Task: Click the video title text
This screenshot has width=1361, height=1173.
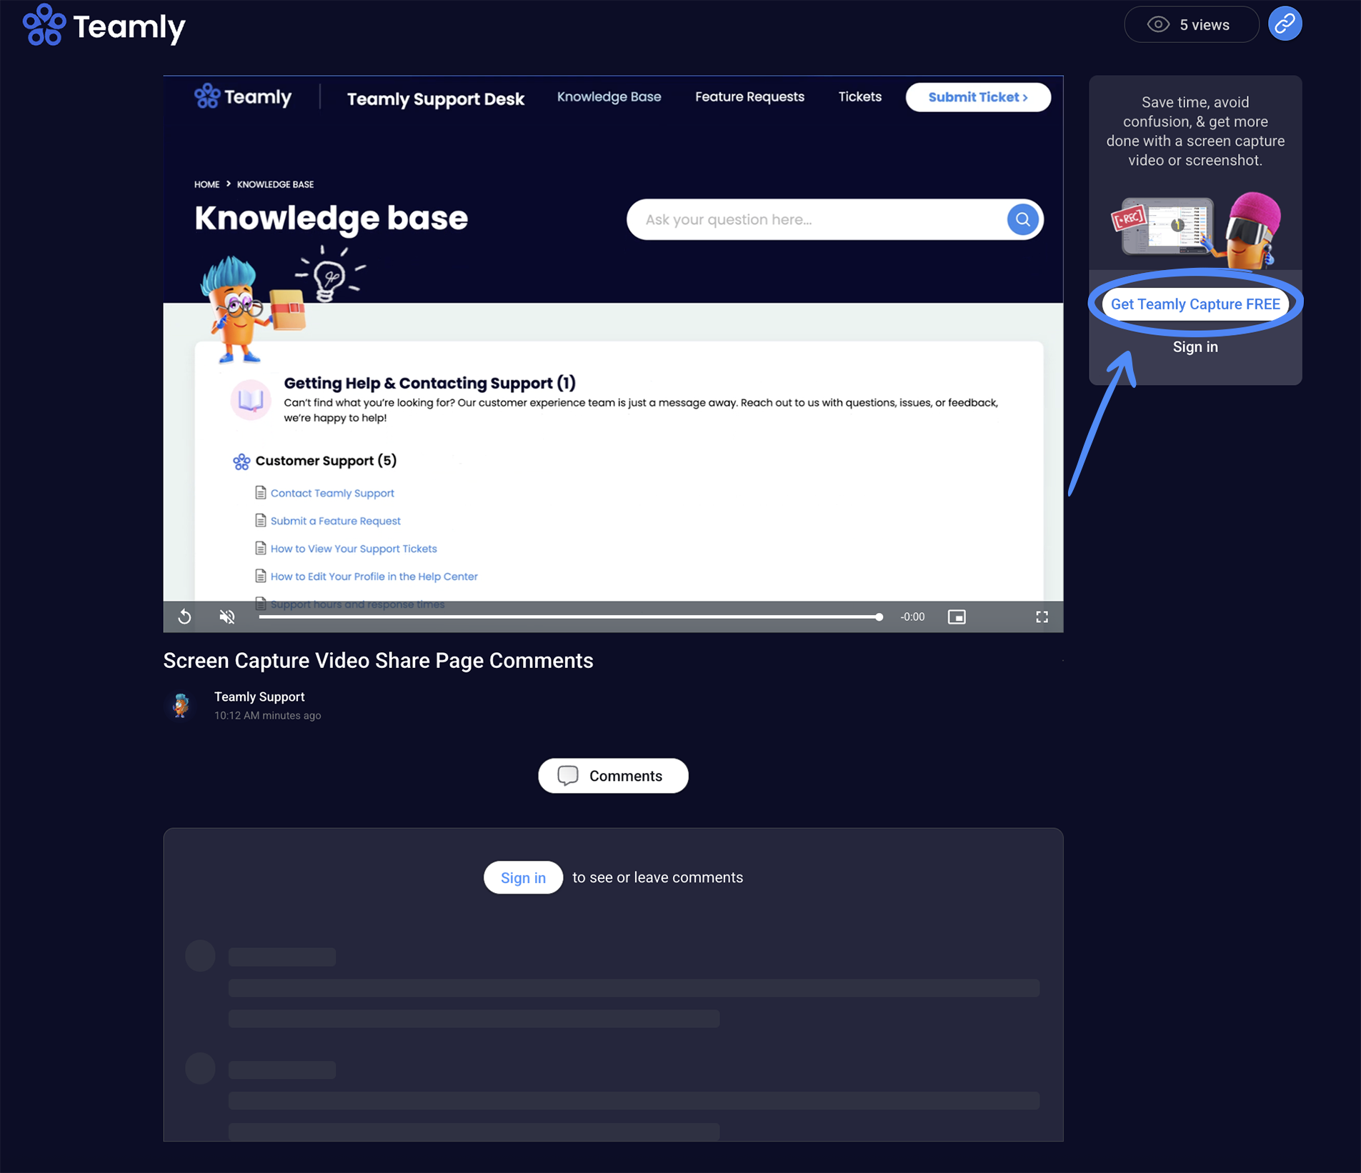Action: (378, 661)
